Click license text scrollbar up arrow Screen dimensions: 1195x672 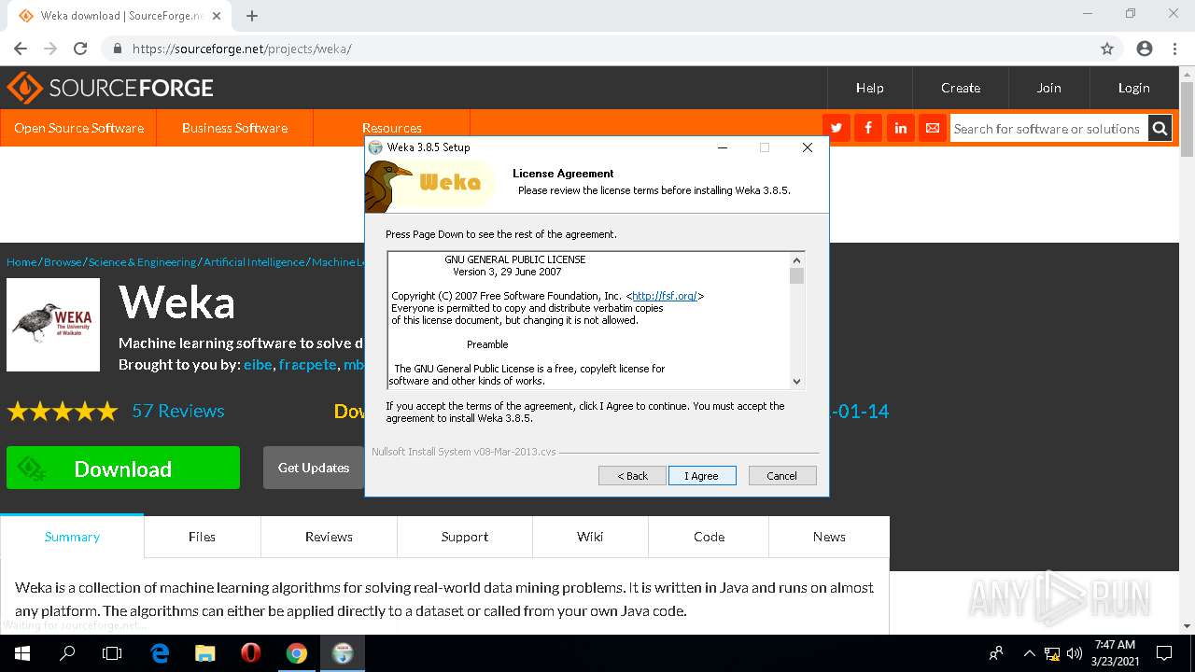click(x=796, y=260)
